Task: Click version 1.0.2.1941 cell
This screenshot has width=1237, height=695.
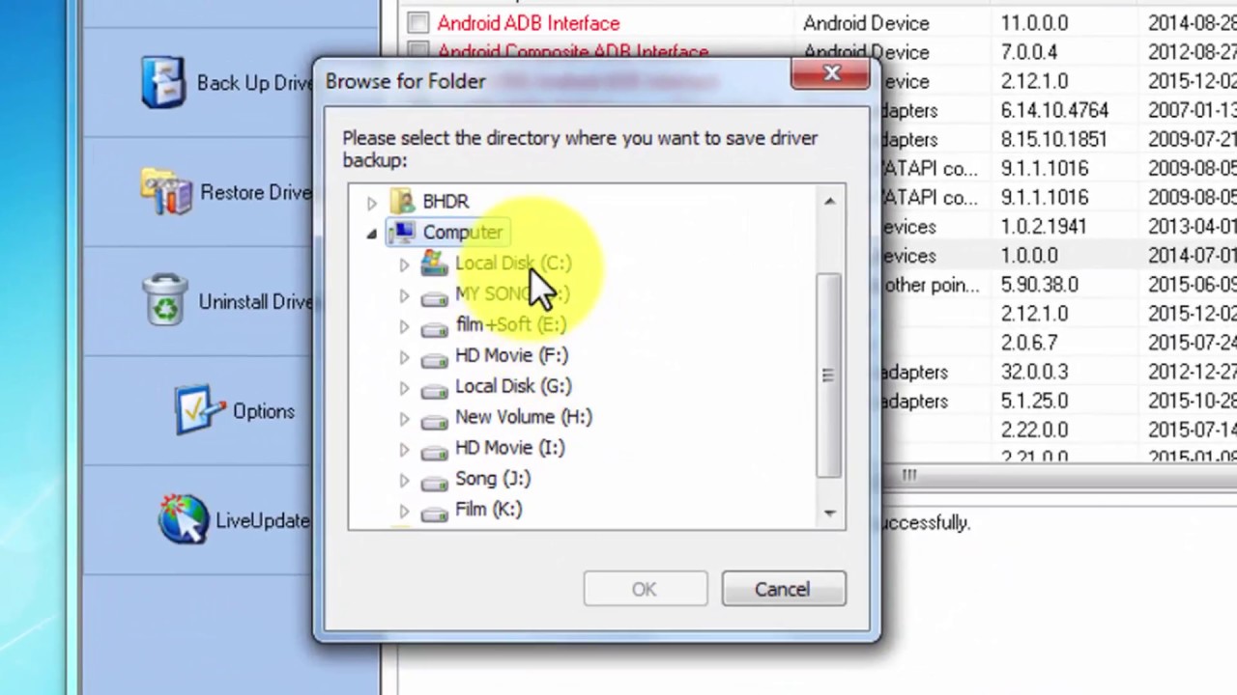Action: 1044,227
